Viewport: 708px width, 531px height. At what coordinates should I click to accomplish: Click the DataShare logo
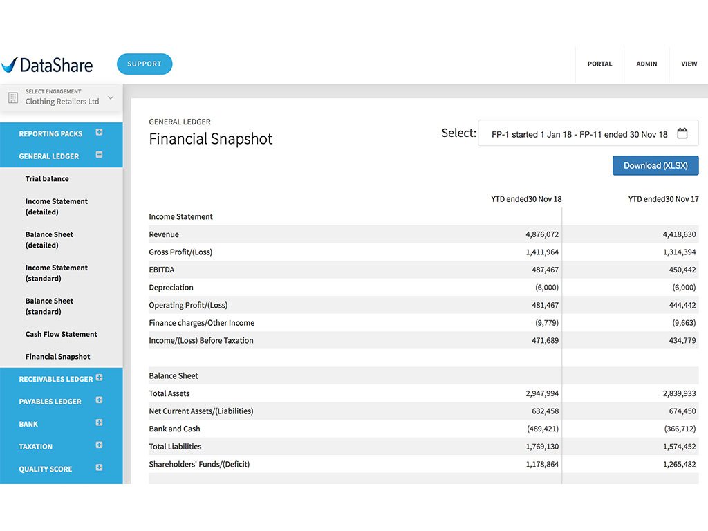[x=47, y=65]
